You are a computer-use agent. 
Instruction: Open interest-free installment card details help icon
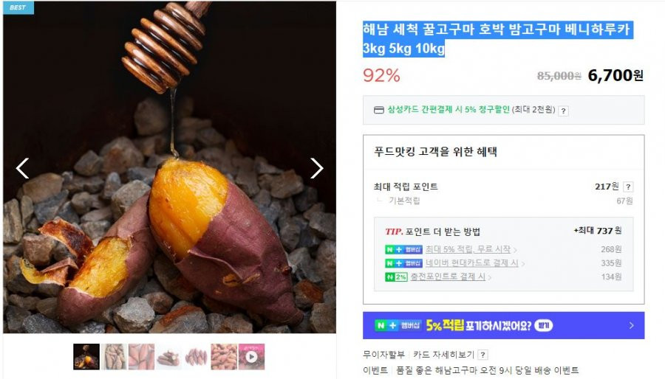coord(482,355)
